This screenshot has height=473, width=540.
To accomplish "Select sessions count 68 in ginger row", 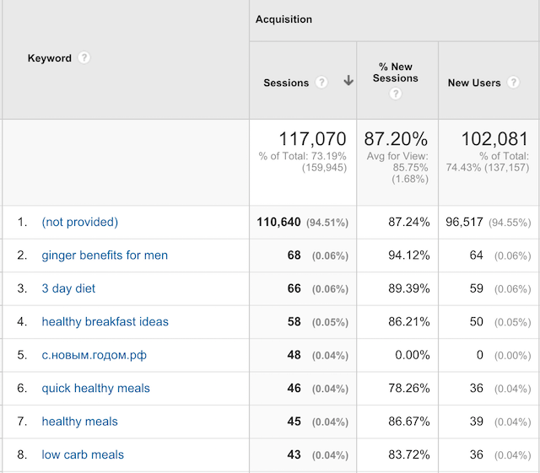I will (294, 255).
